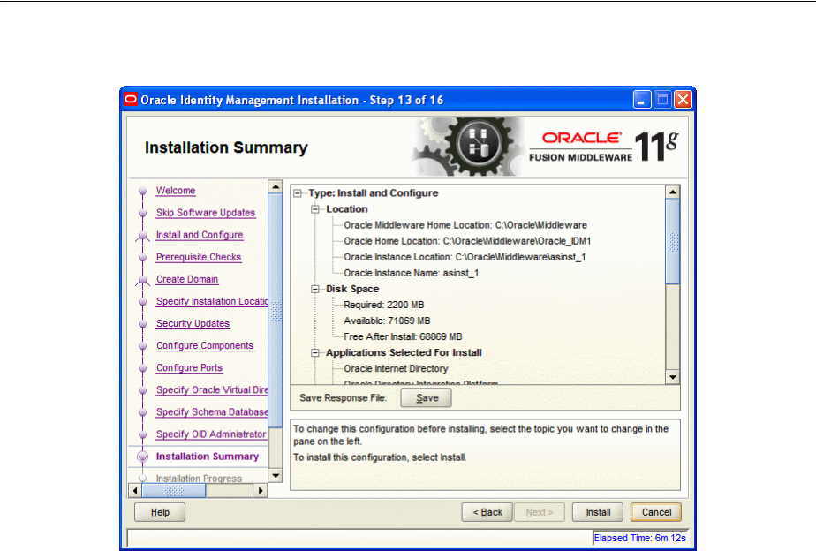
Task: Click the summary tree vertical scrollbar thumb
Action: pyautogui.click(x=673, y=241)
